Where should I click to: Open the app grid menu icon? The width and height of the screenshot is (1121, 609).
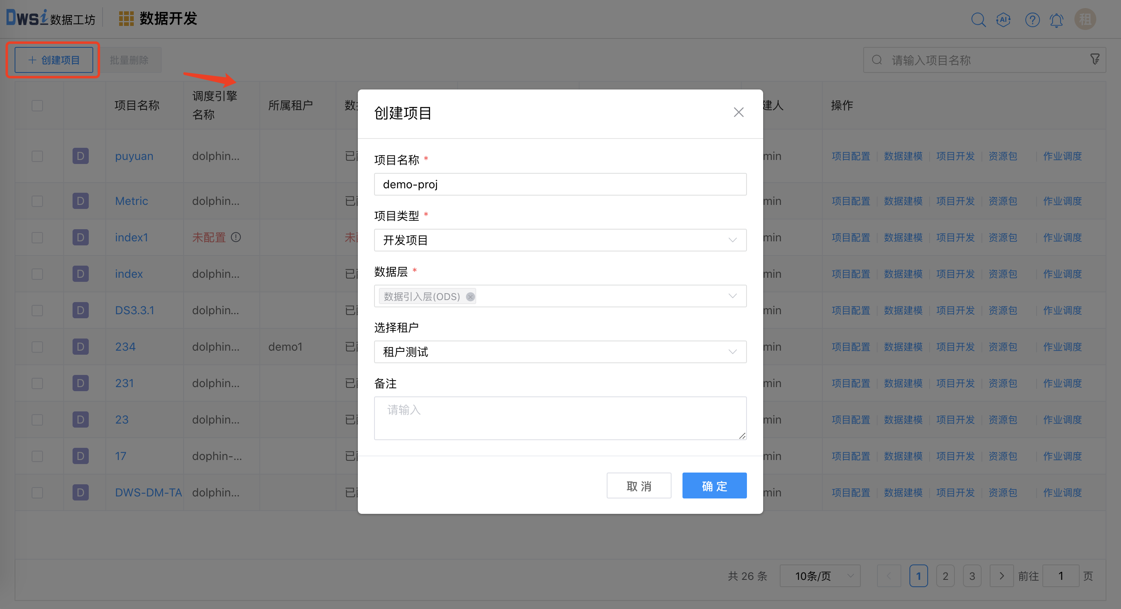[126, 19]
